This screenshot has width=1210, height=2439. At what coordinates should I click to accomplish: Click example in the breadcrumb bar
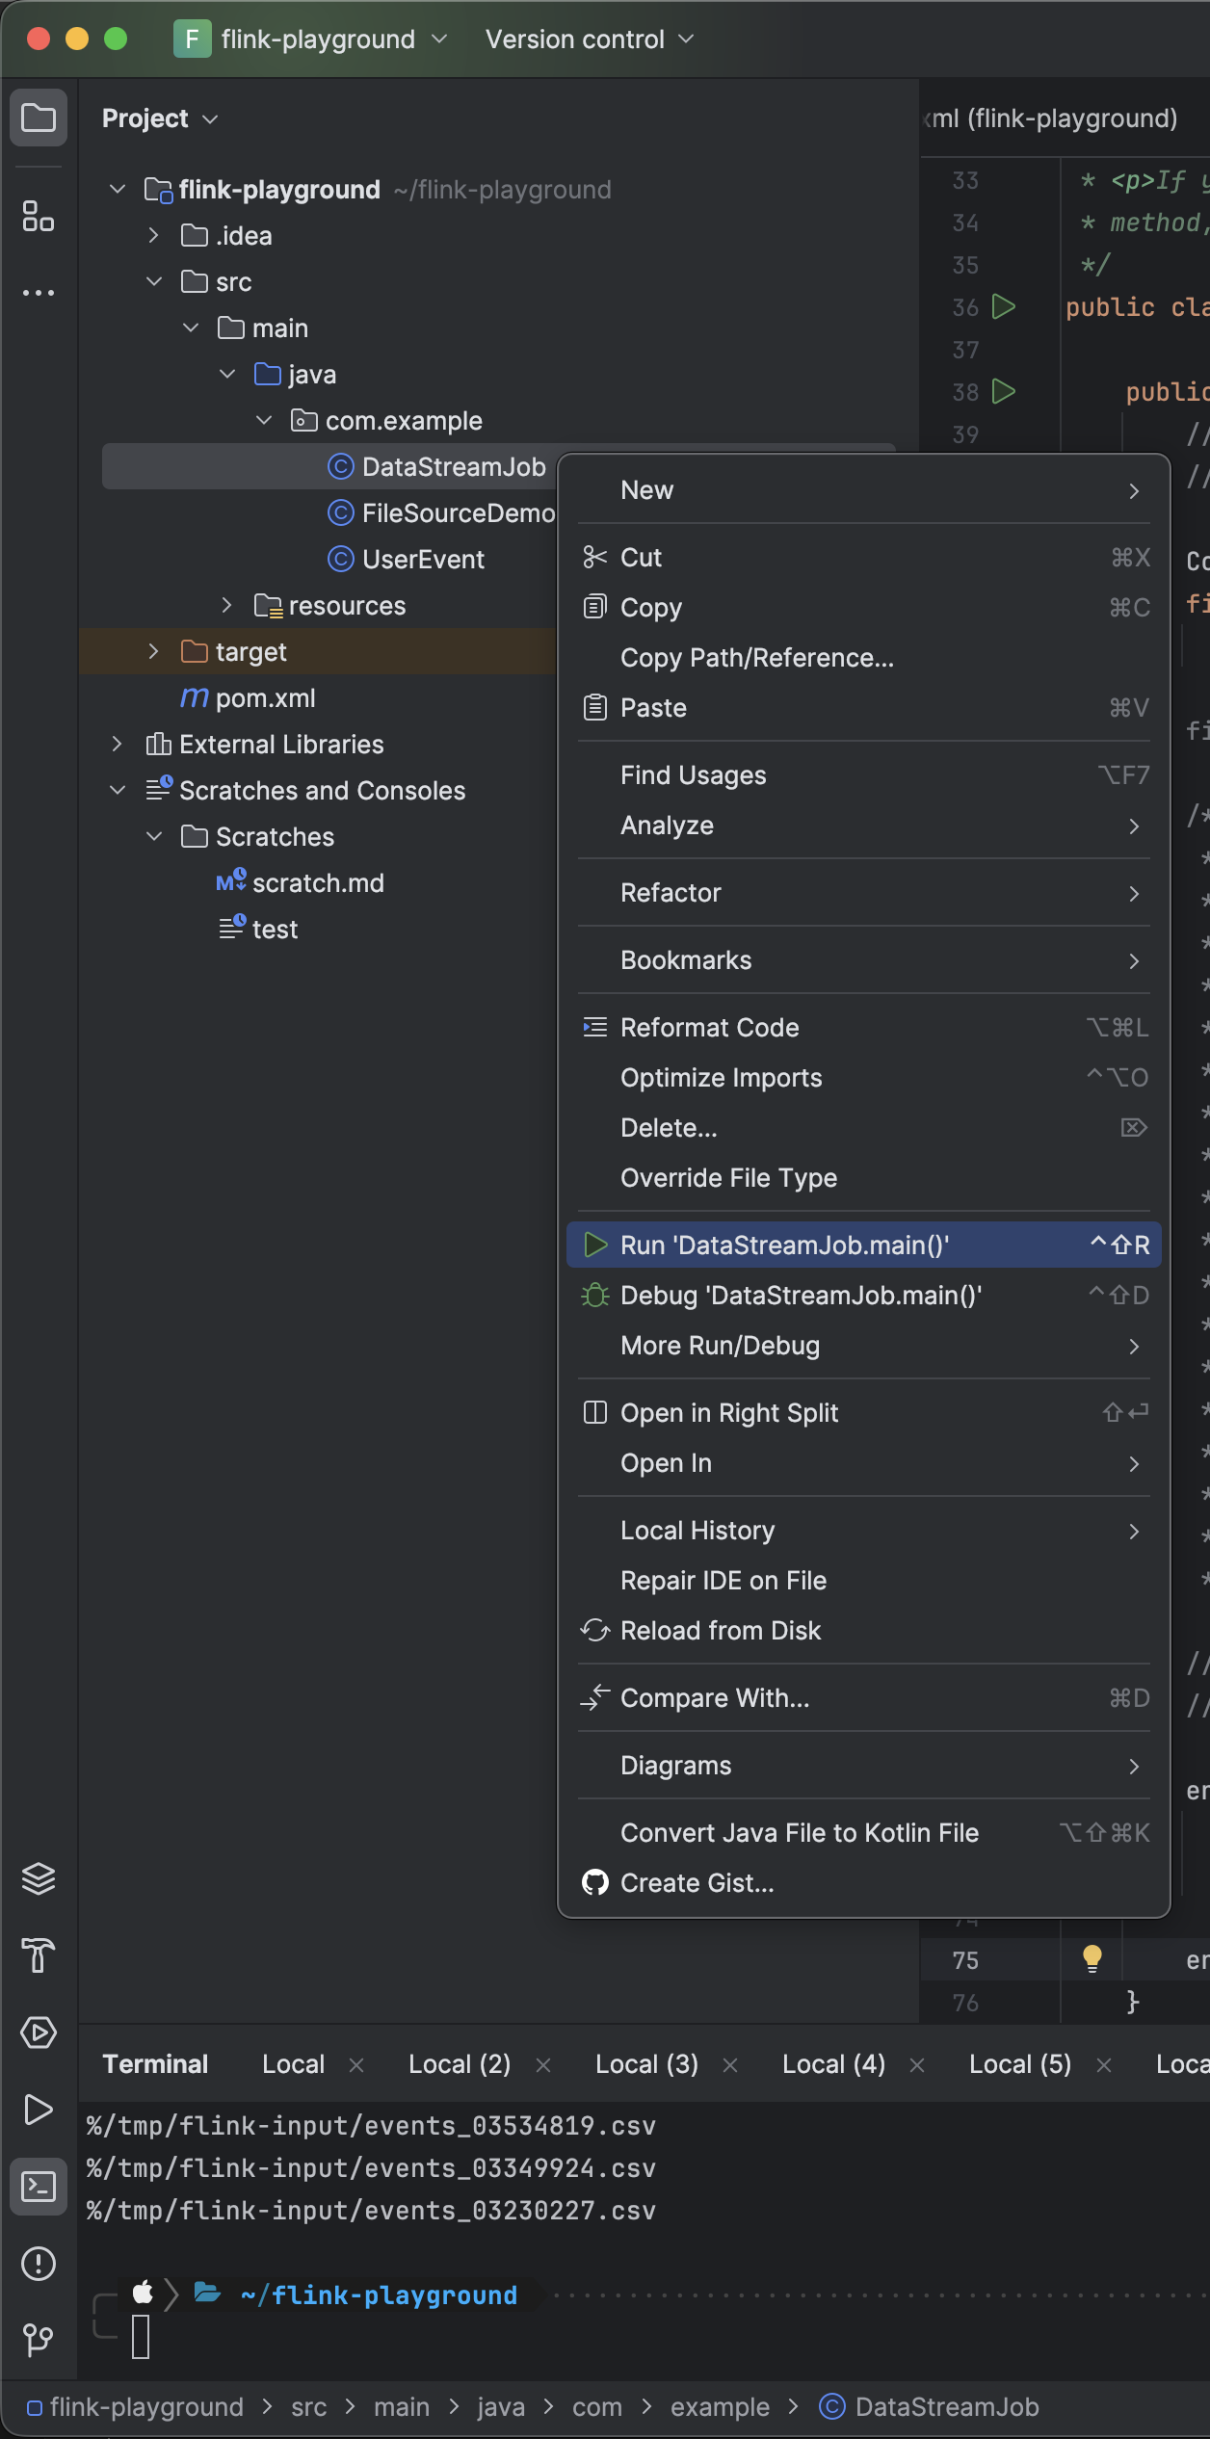(721, 2407)
